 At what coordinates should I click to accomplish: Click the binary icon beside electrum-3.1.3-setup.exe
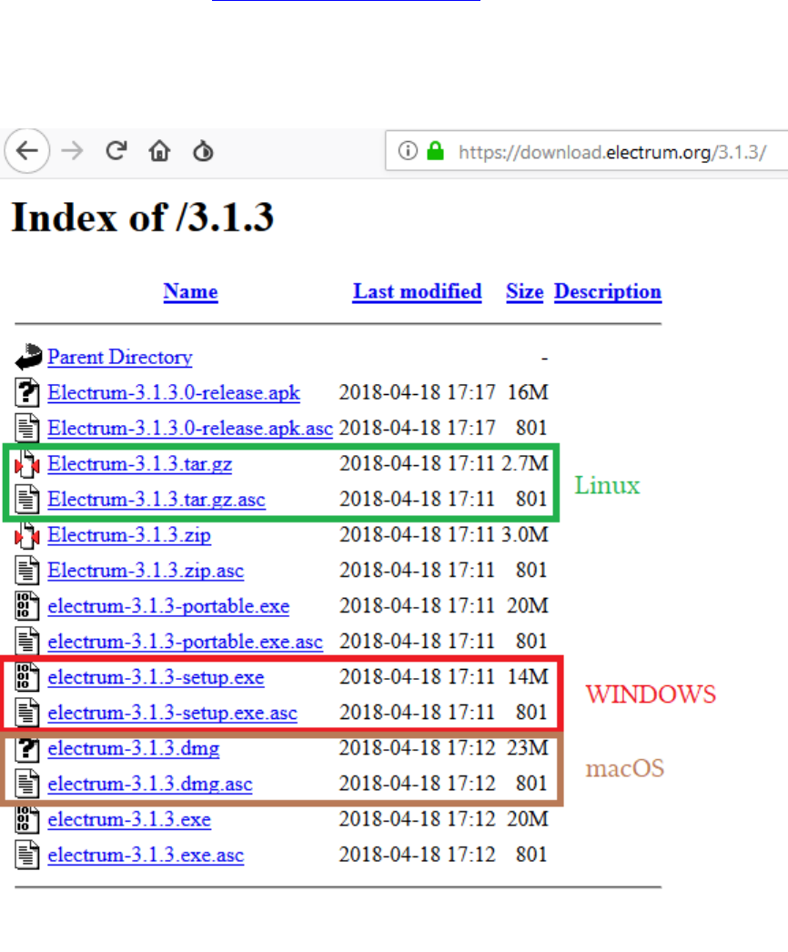click(x=27, y=677)
